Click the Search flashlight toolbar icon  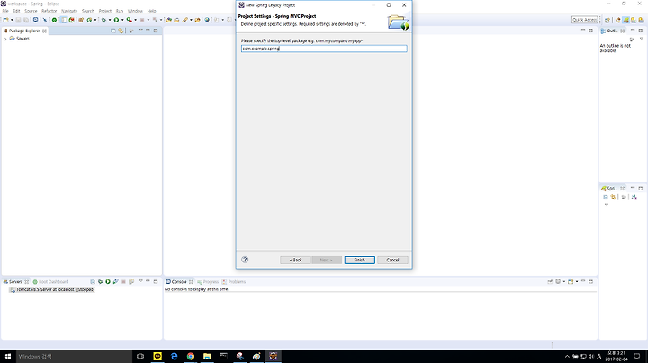tap(185, 20)
